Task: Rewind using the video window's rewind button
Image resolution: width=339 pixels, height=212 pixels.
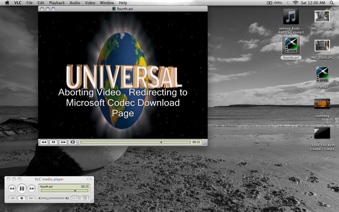Action: point(44,142)
